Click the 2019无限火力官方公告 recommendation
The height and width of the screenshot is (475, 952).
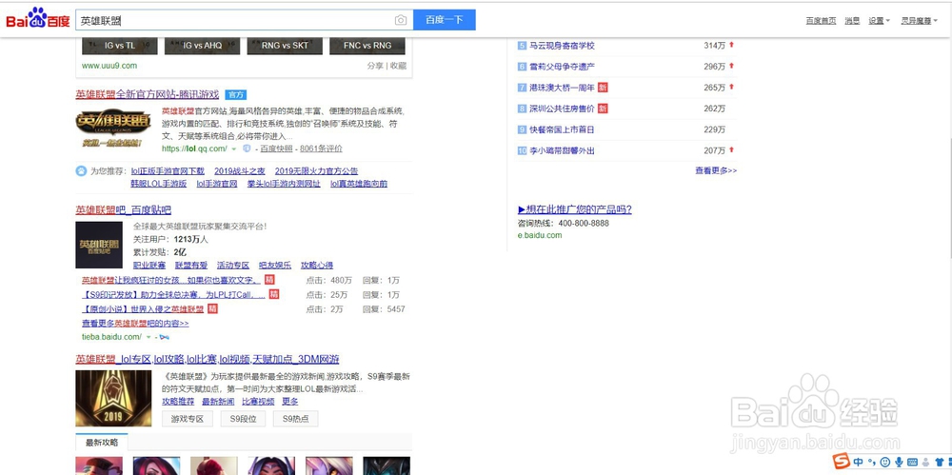(x=316, y=171)
